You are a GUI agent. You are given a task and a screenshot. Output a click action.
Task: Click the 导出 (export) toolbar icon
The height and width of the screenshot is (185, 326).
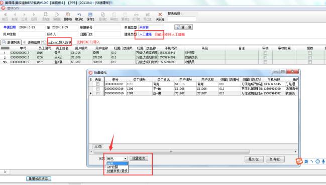tap(148, 17)
